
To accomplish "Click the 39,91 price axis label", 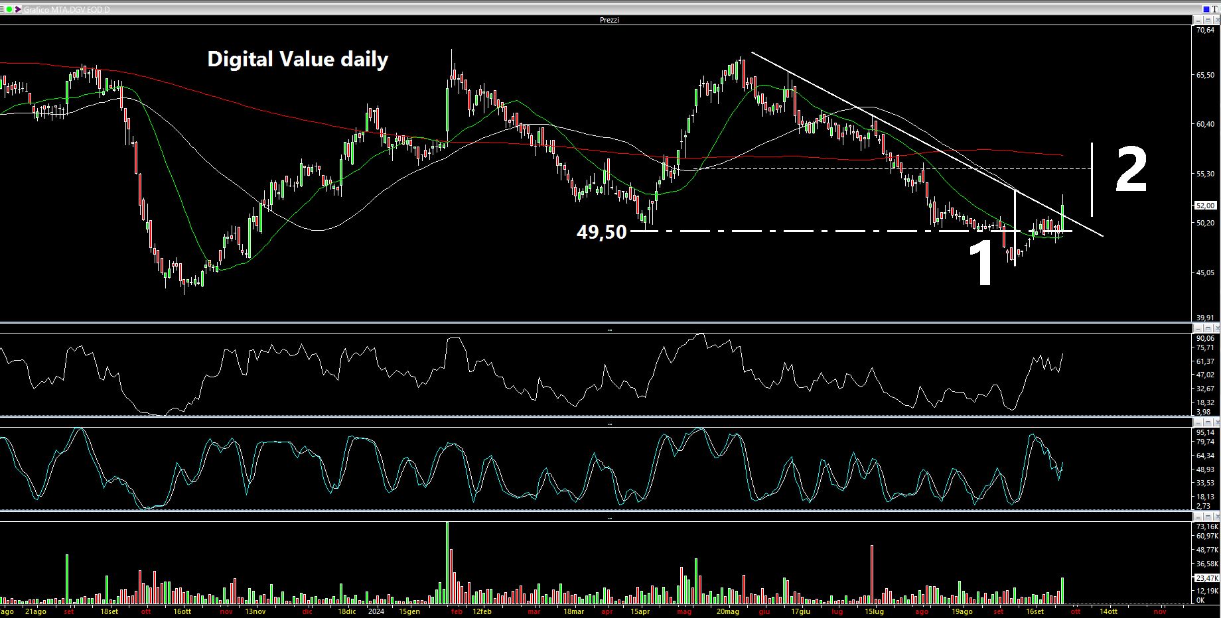I will click(x=1205, y=318).
